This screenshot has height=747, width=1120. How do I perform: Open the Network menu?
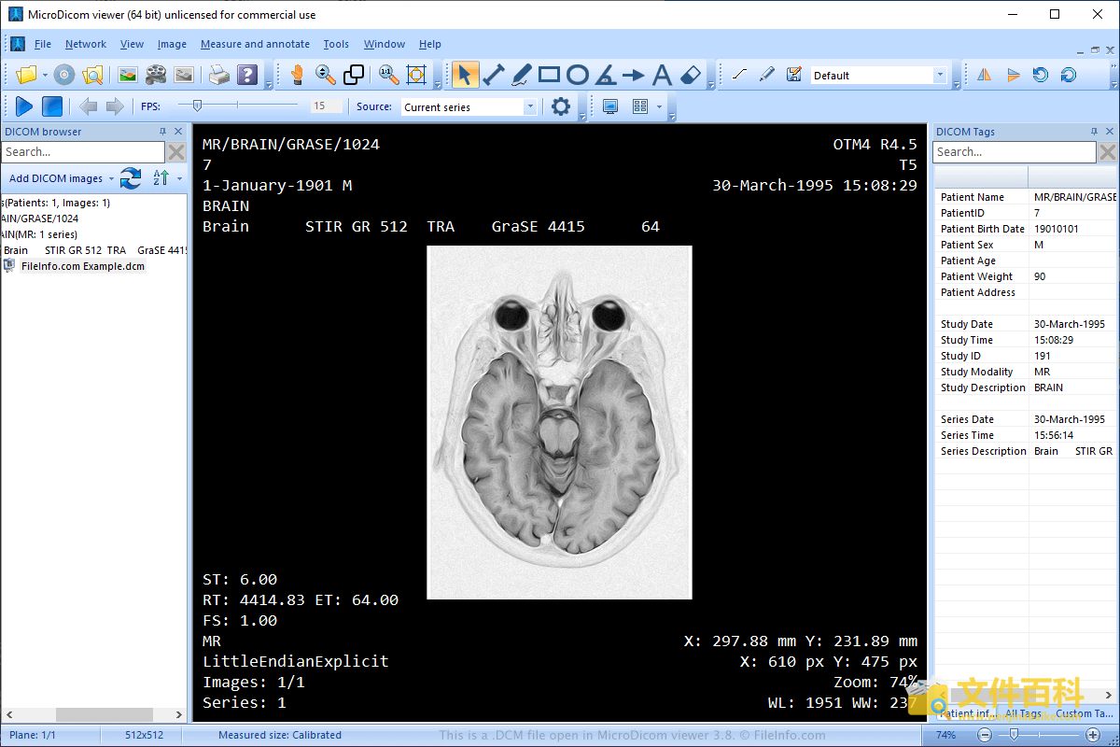[86, 44]
